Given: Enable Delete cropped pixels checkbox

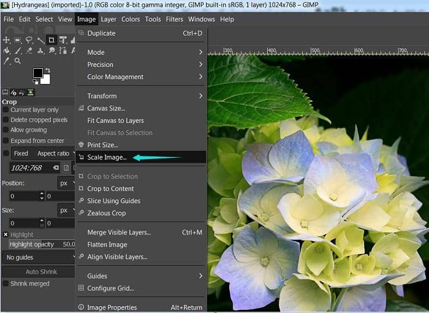Looking at the screenshot, I should [6, 120].
